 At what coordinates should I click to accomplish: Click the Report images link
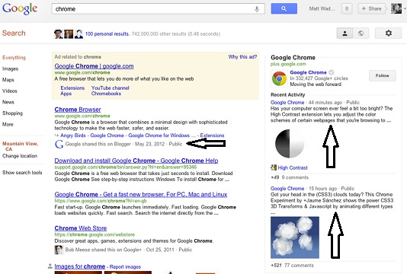click(x=125, y=266)
